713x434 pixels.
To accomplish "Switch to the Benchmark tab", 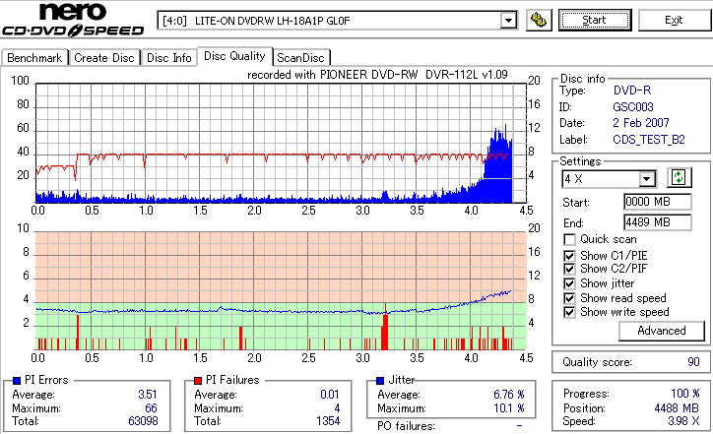I will tap(34, 58).
